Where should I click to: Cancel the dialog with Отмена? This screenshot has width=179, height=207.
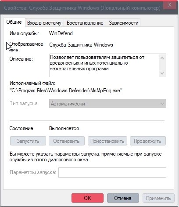click(123, 198)
